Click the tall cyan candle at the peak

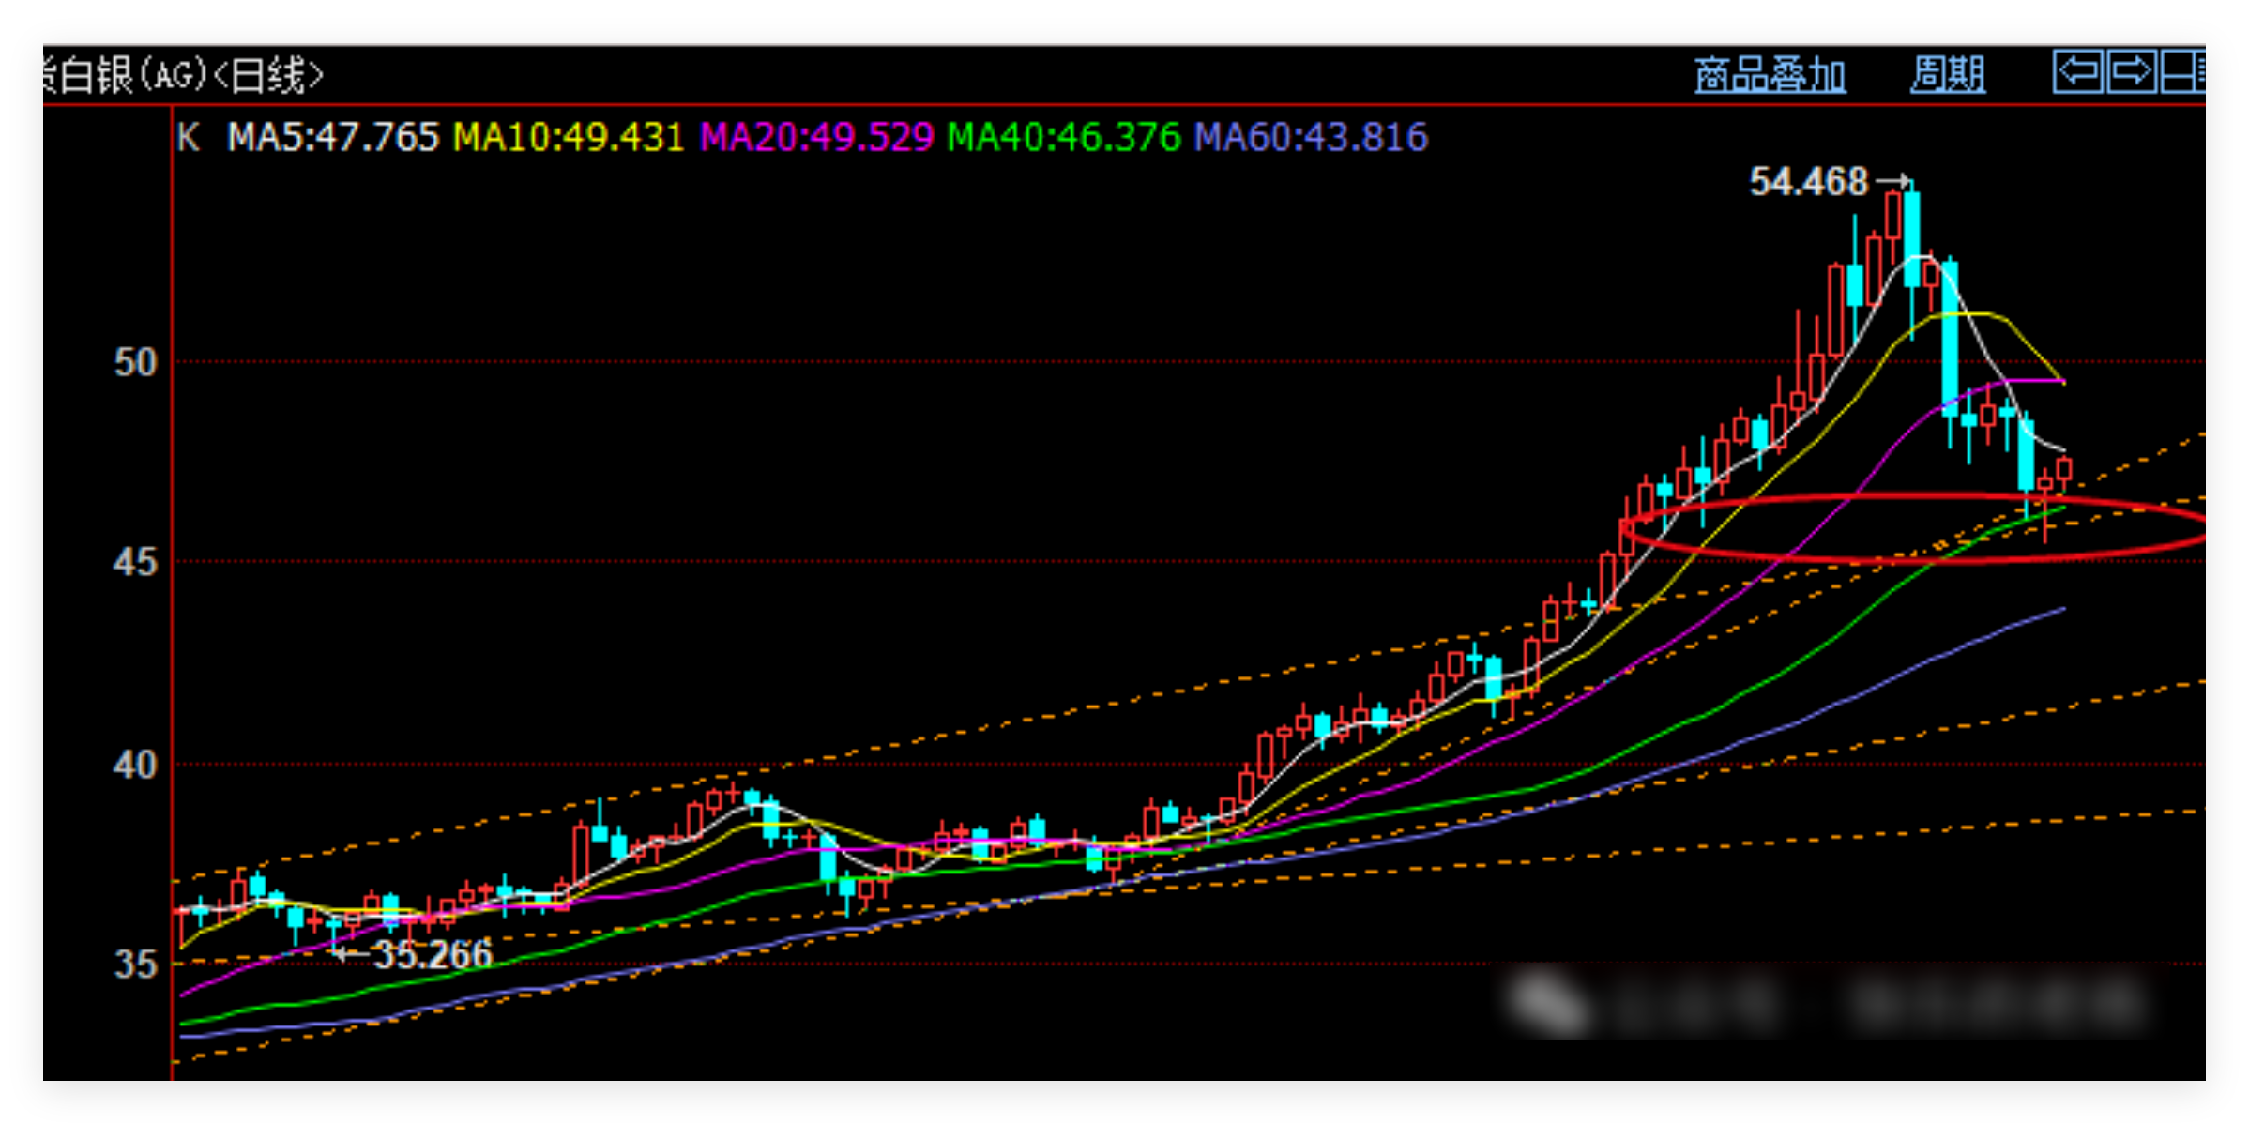click(1911, 239)
